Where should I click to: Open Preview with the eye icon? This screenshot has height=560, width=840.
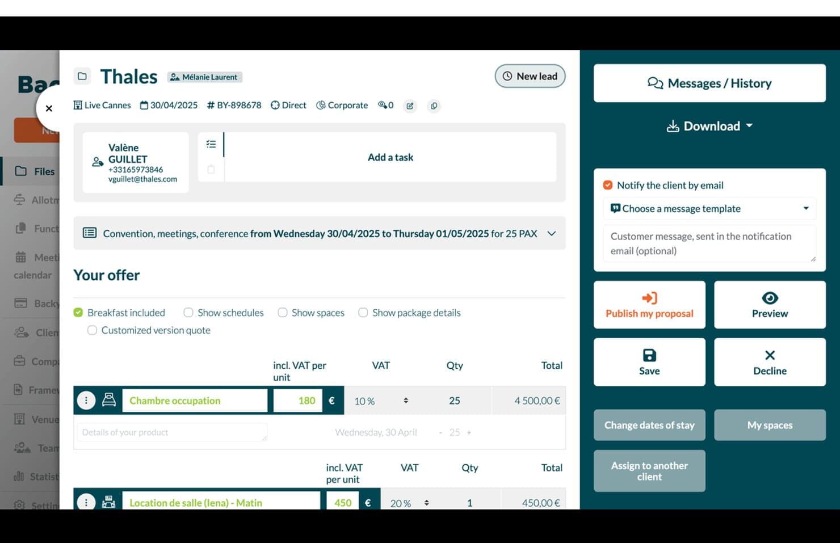(770, 305)
